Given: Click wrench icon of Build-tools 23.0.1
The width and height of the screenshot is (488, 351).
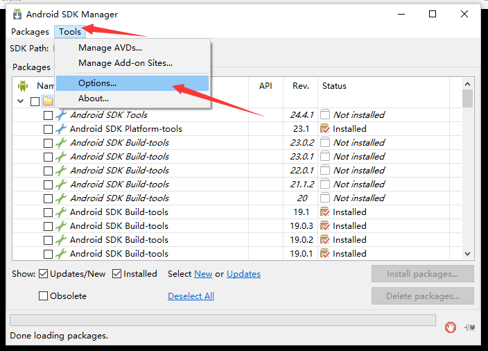Looking at the screenshot, I should pyautogui.click(x=61, y=156).
